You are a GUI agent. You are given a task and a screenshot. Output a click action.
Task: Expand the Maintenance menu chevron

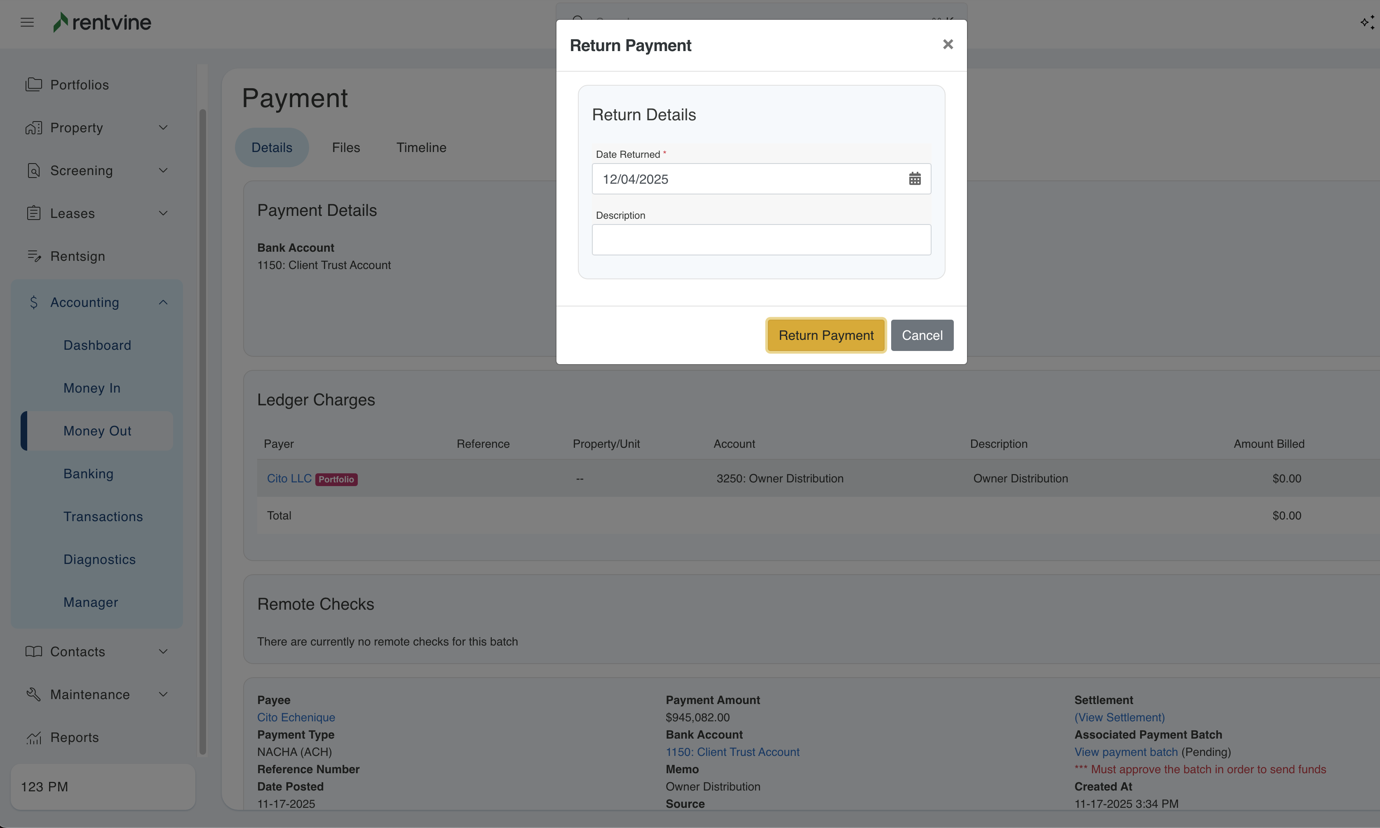(163, 695)
